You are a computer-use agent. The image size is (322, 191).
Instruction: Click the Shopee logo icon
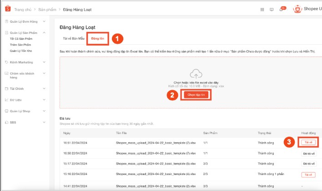point(8,9)
